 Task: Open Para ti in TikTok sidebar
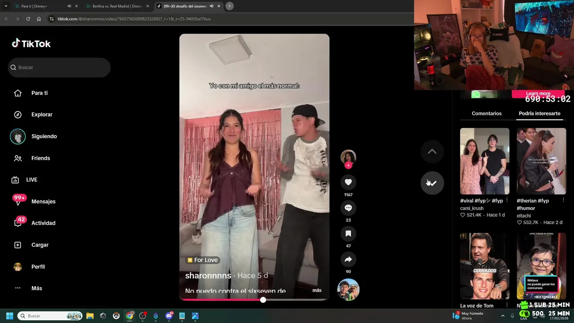point(39,93)
